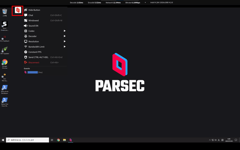Click the Intel H.264 1920x1080 text
Viewport: 240px width, 150px height.
[x=161, y=3]
